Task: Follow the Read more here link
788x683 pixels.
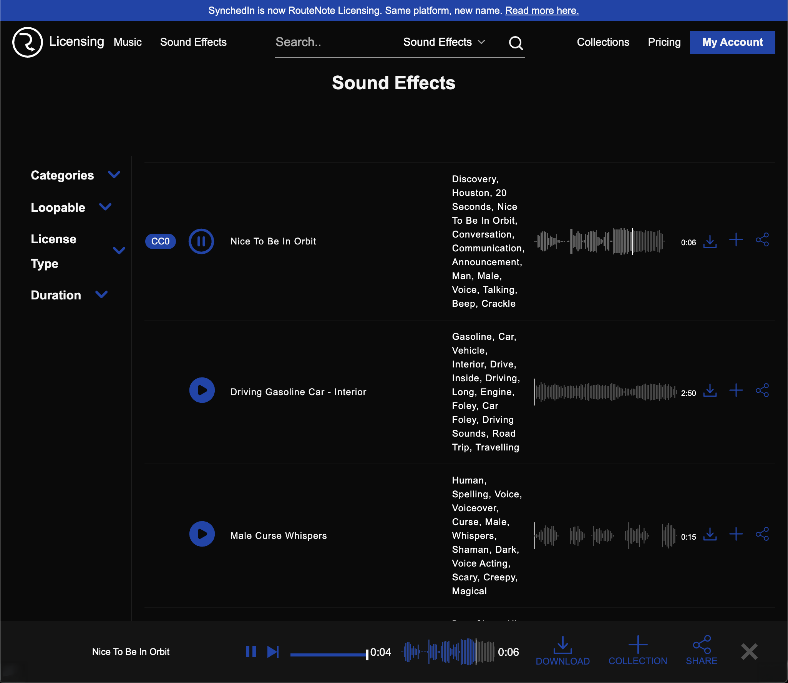Action: point(542,10)
